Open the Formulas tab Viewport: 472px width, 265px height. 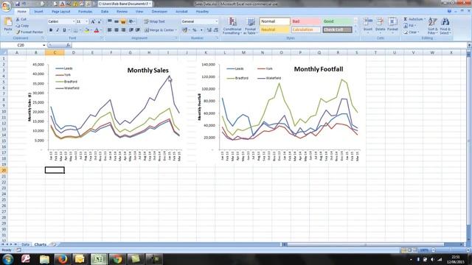[x=86, y=12]
